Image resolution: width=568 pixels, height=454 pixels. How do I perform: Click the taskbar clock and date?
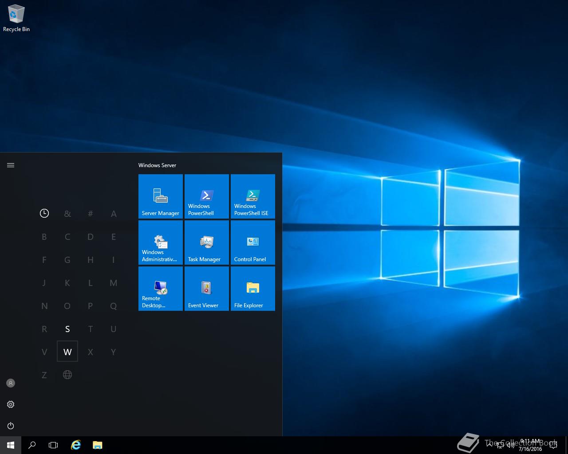click(530, 445)
